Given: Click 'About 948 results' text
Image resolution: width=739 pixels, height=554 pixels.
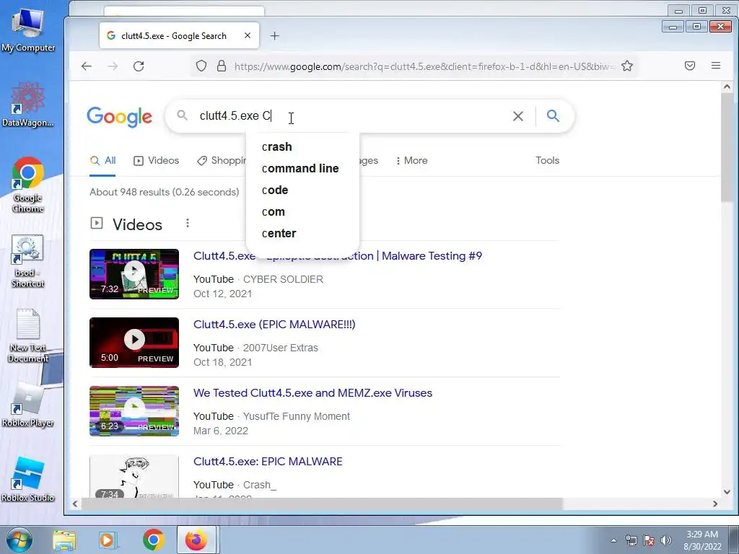Looking at the screenshot, I should pos(165,192).
